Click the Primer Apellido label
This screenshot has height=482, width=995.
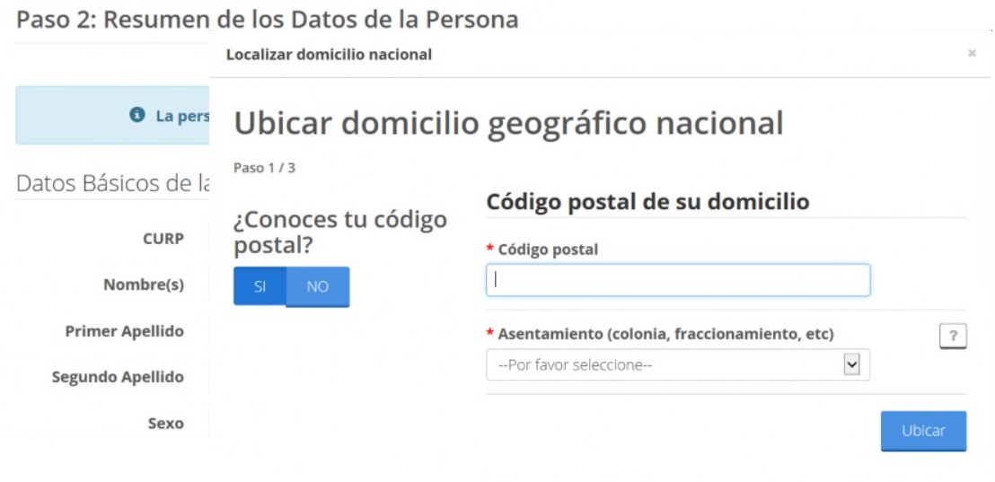pyautogui.click(x=124, y=331)
